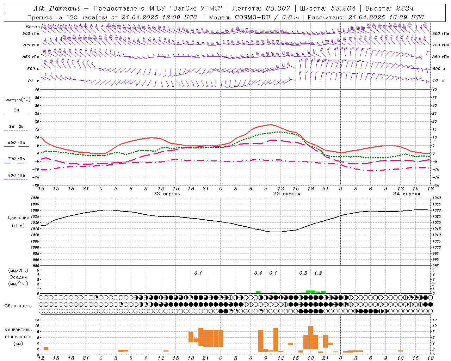Click the Широта: 53.264 value

pos(328,8)
